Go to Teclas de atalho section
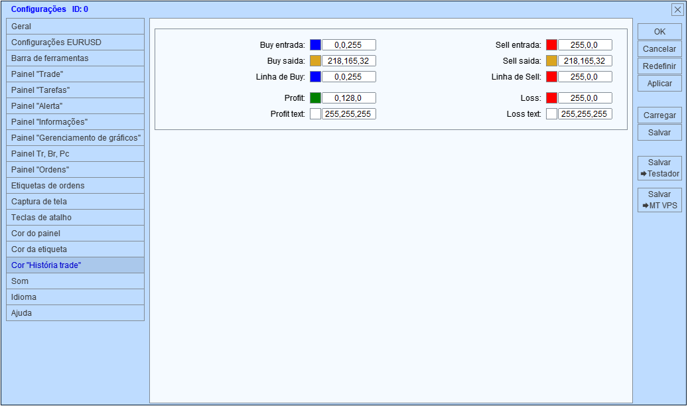Viewport: 688px width, 406px height. (x=76, y=218)
